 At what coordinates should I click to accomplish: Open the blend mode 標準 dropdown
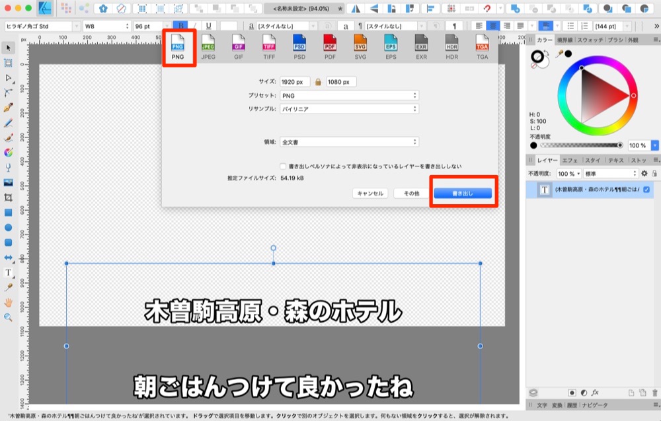tap(610, 173)
